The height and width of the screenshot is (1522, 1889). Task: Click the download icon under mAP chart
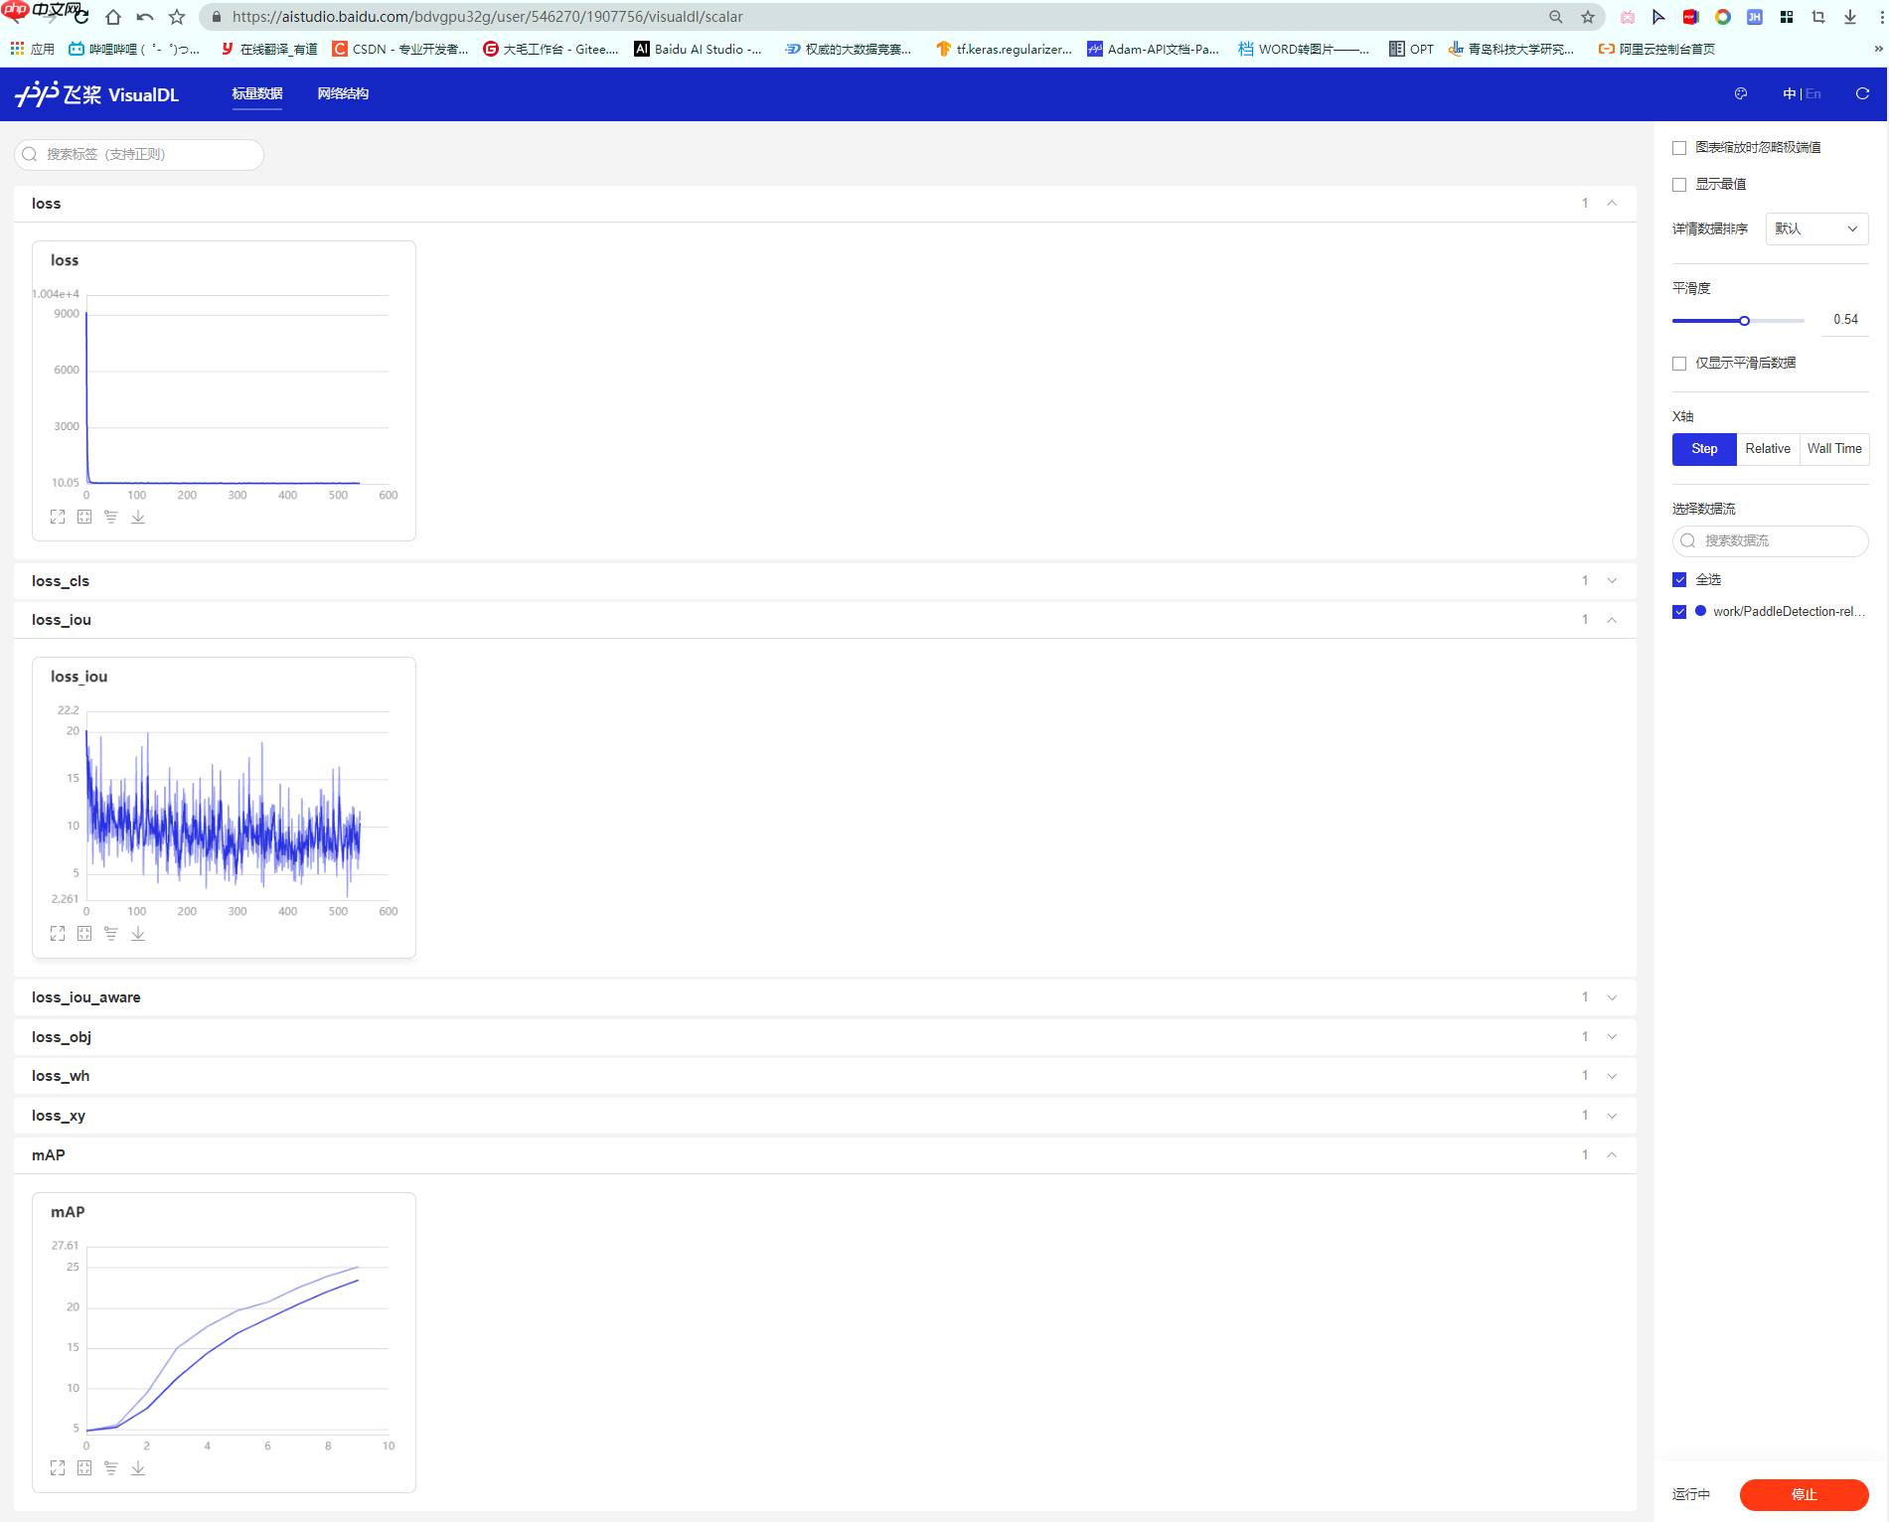pyautogui.click(x=138, y=1468)
